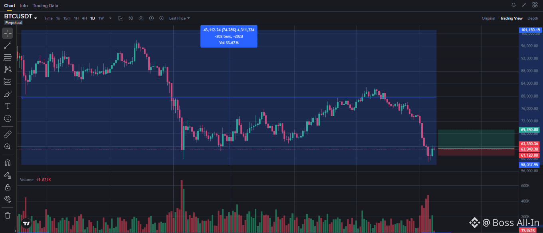Select the ruler measure tool
The image size is (543, 233).
7,134
